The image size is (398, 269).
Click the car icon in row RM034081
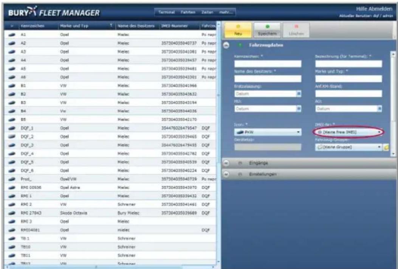tap(12, 230)
